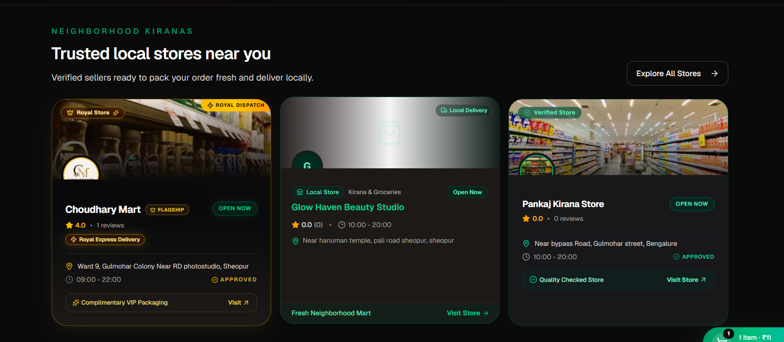Click the star icon beside the 4.0 rating
The width and height of the screenshot is (784, 342).
click(69, 225)
